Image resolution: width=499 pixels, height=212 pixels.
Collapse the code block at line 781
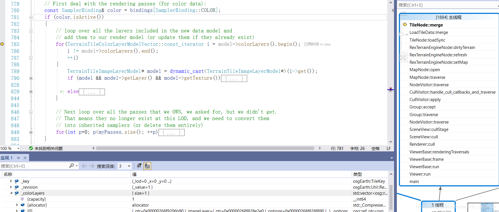pos(31,17)
